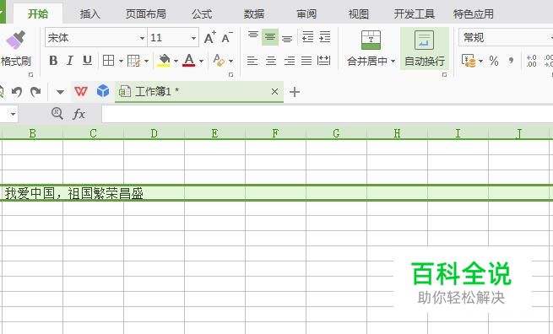Switch to the 公式 tab
The width and height of the screenshot is (553, 334).
pos(202,13)
